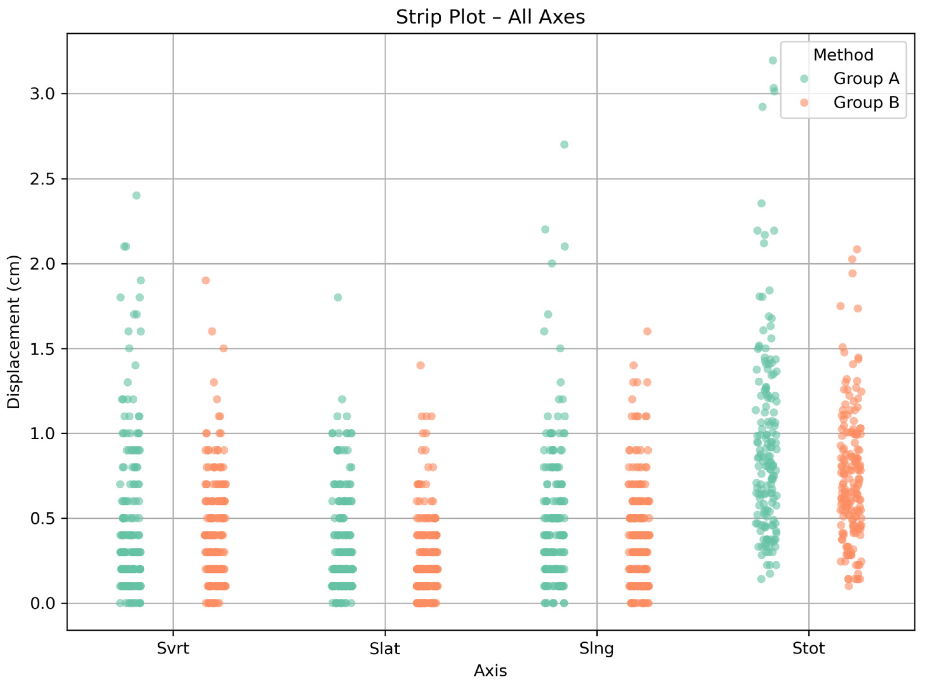Click the green Group A legend marker
This screenshot has width=925, height=683.
(x=804, y=78)
